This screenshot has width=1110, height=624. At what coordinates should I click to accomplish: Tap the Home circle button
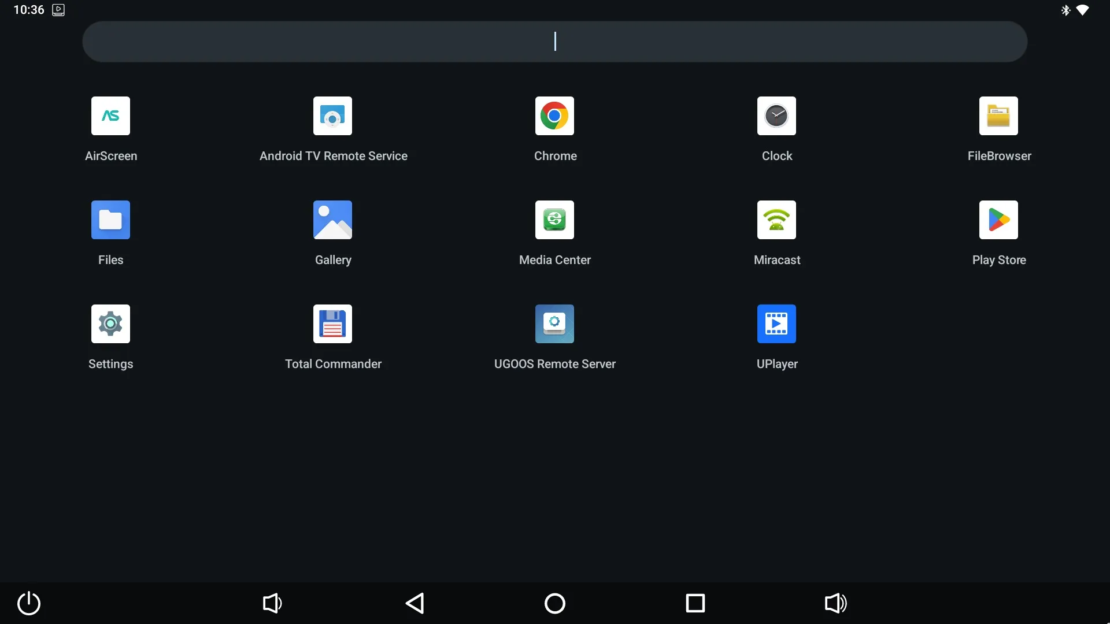[554, 603]
